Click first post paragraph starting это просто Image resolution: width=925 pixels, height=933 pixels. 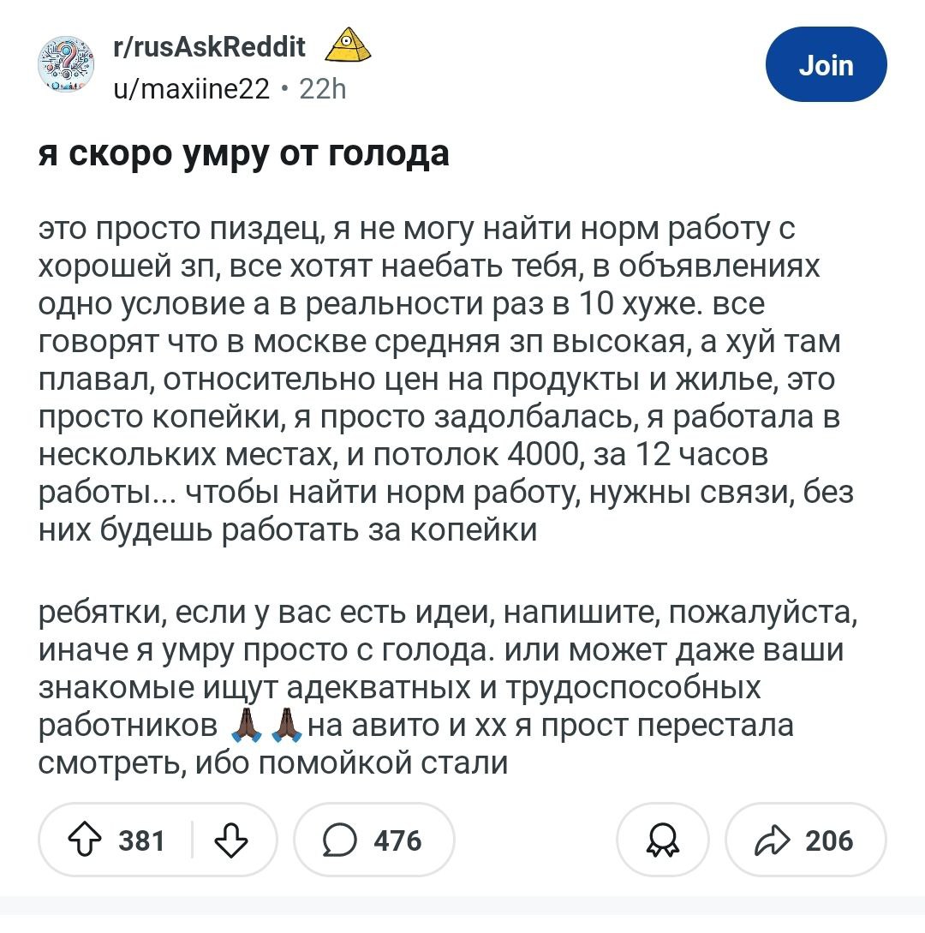click(446, 379)
